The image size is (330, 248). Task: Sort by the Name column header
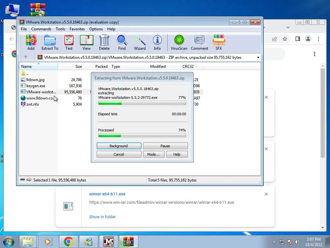click(39, 67)
